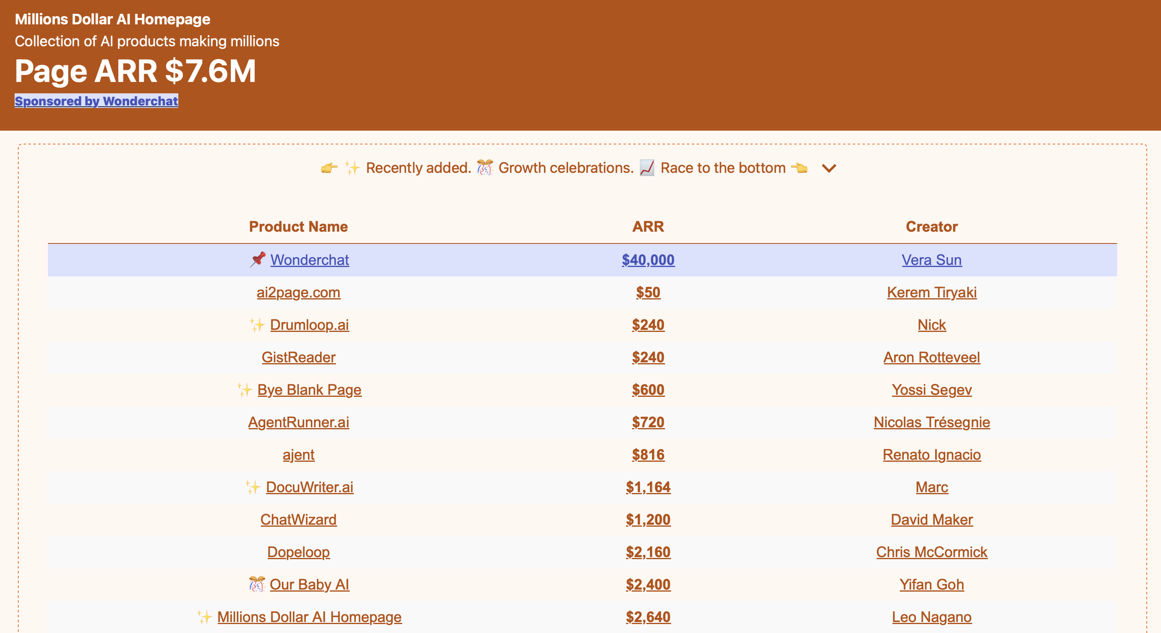Click the chart icon before Race to the bottom
1161x633 pixels.
coord(647,168)
